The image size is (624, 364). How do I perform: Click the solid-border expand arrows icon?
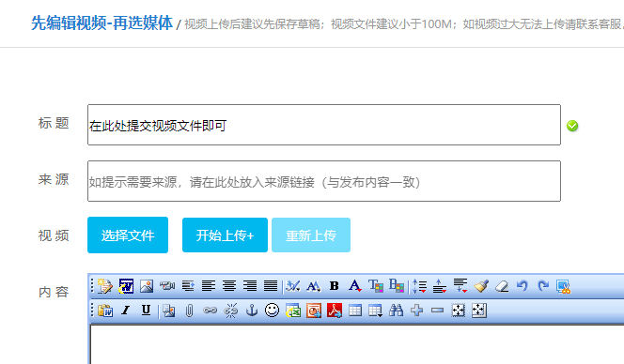pyautogui.click(x=478, y=311)
